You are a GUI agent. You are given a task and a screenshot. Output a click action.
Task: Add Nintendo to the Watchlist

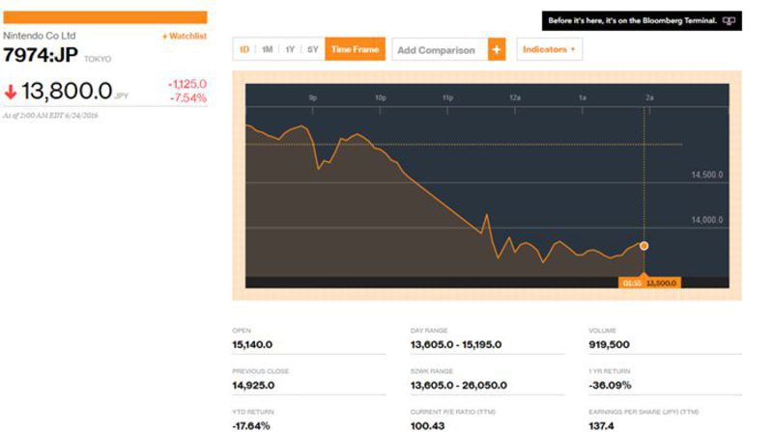coord(184,36)
